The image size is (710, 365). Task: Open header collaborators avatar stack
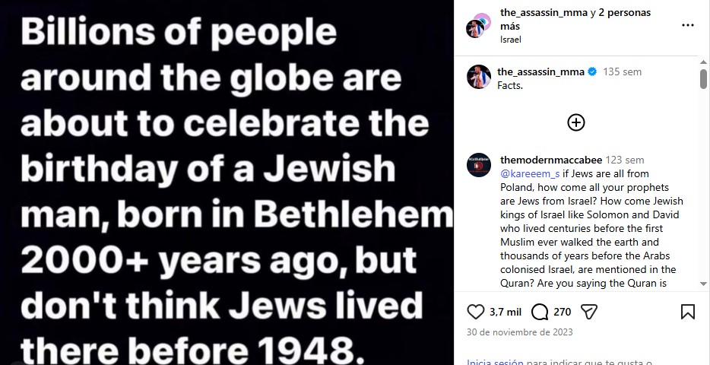click(x=478, y=25)
